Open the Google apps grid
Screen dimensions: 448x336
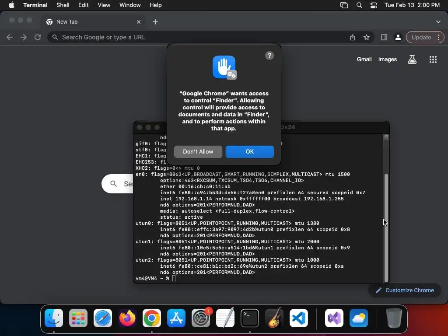click(x=433, y=59)
